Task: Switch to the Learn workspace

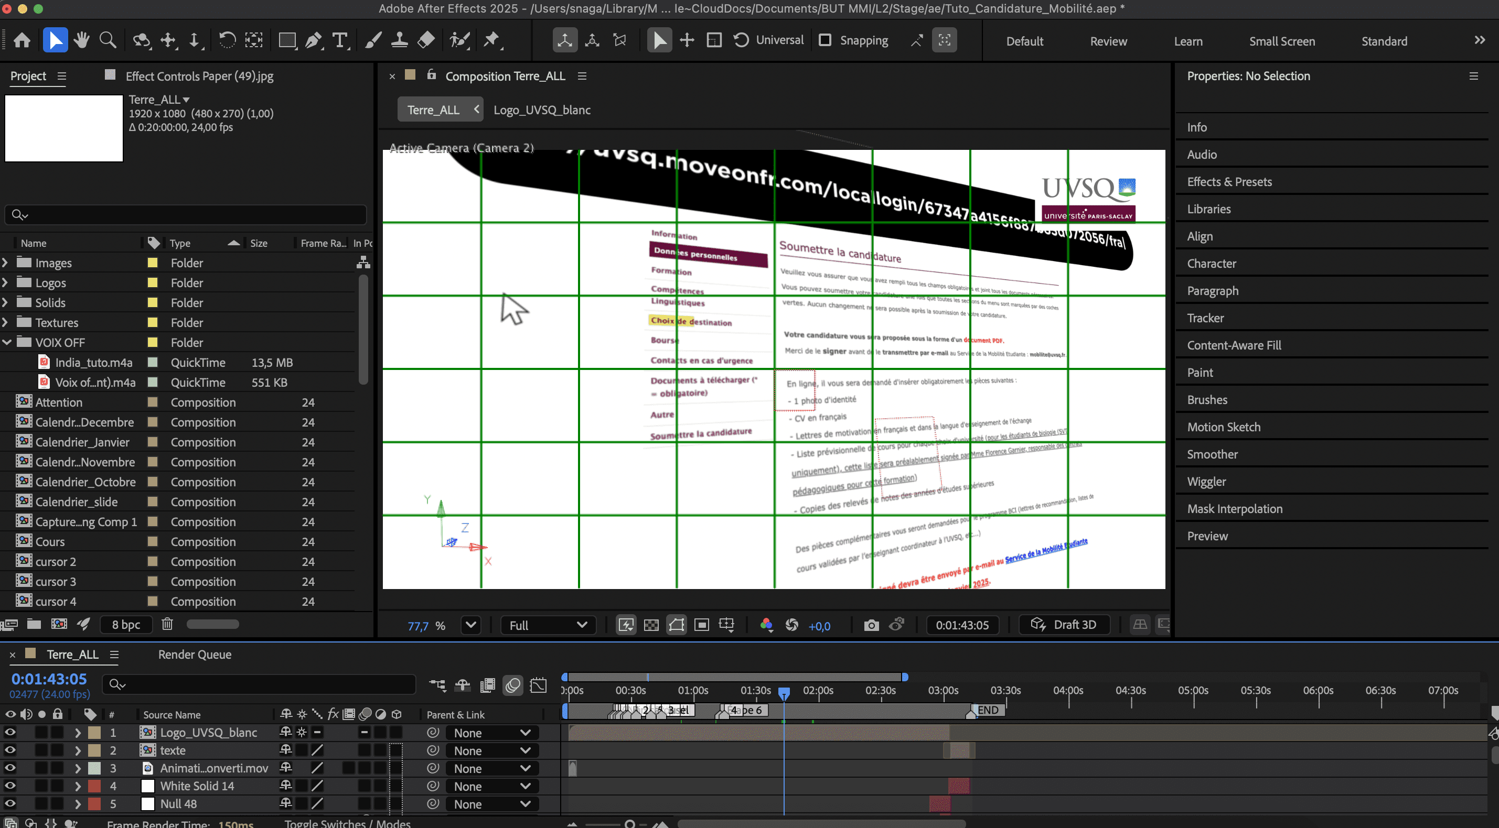Action: tap(1187, 41)
